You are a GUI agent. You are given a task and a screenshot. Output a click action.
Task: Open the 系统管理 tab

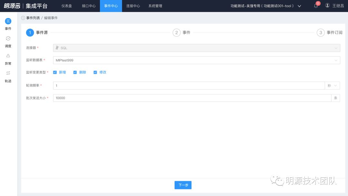pos(155,6)
